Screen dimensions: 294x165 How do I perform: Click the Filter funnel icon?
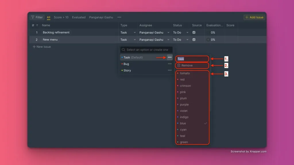pos(33,17)
